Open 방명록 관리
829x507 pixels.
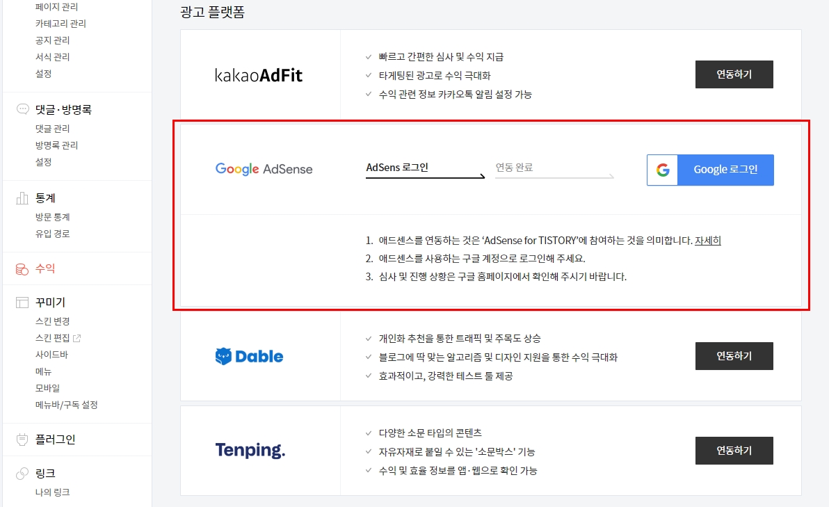pos(56,145)
